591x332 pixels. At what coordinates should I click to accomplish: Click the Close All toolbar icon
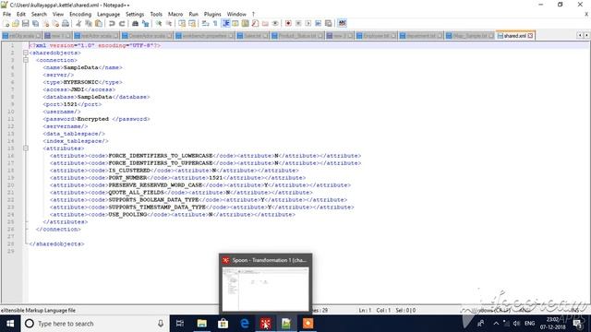coord(55,23)
